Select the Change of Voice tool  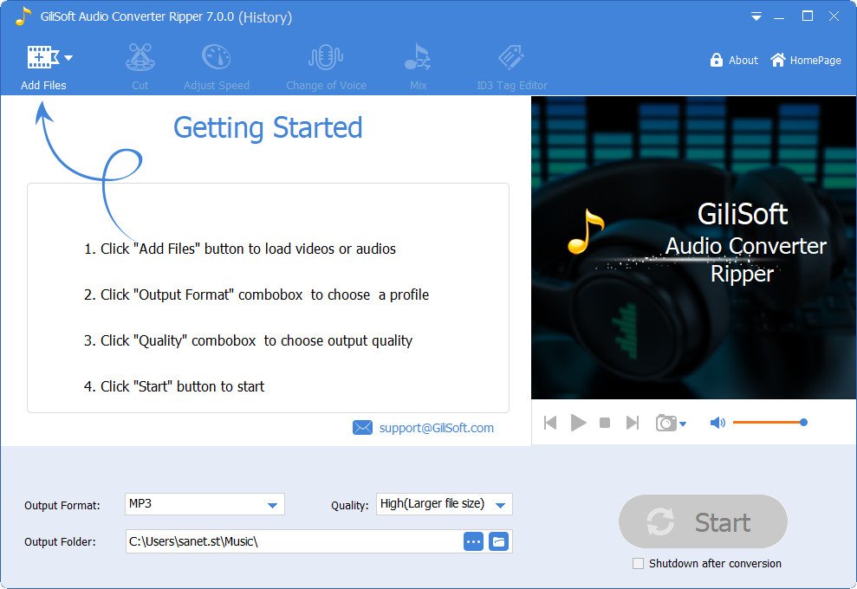pyautogui.click(x=326, y=59)
